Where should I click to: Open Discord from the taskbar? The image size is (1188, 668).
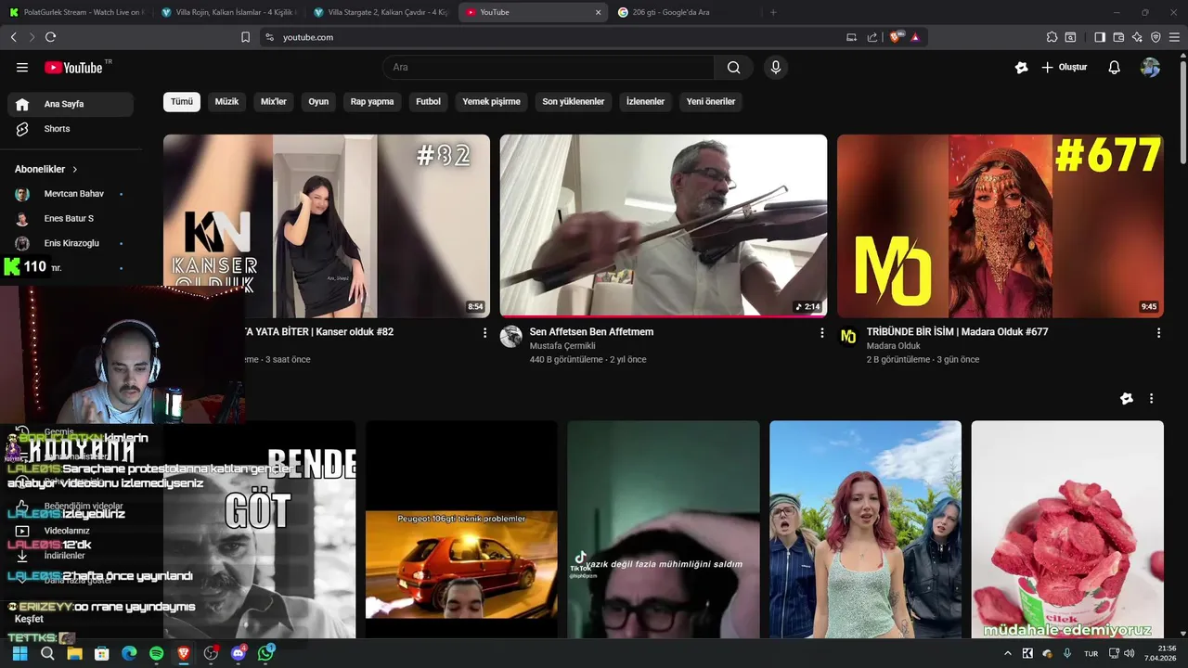coord(239,653)
